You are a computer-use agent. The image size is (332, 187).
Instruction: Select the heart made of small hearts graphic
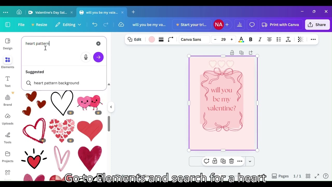[x=62, y=131]
